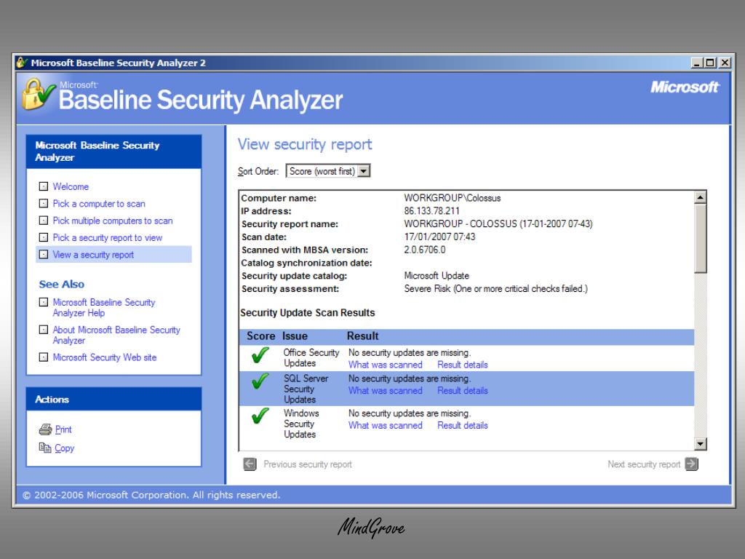Image resolution: width=745 pixels, height=559 pixels.
Task: Click the Copy documents icon
Action: [x=44, y=448]
